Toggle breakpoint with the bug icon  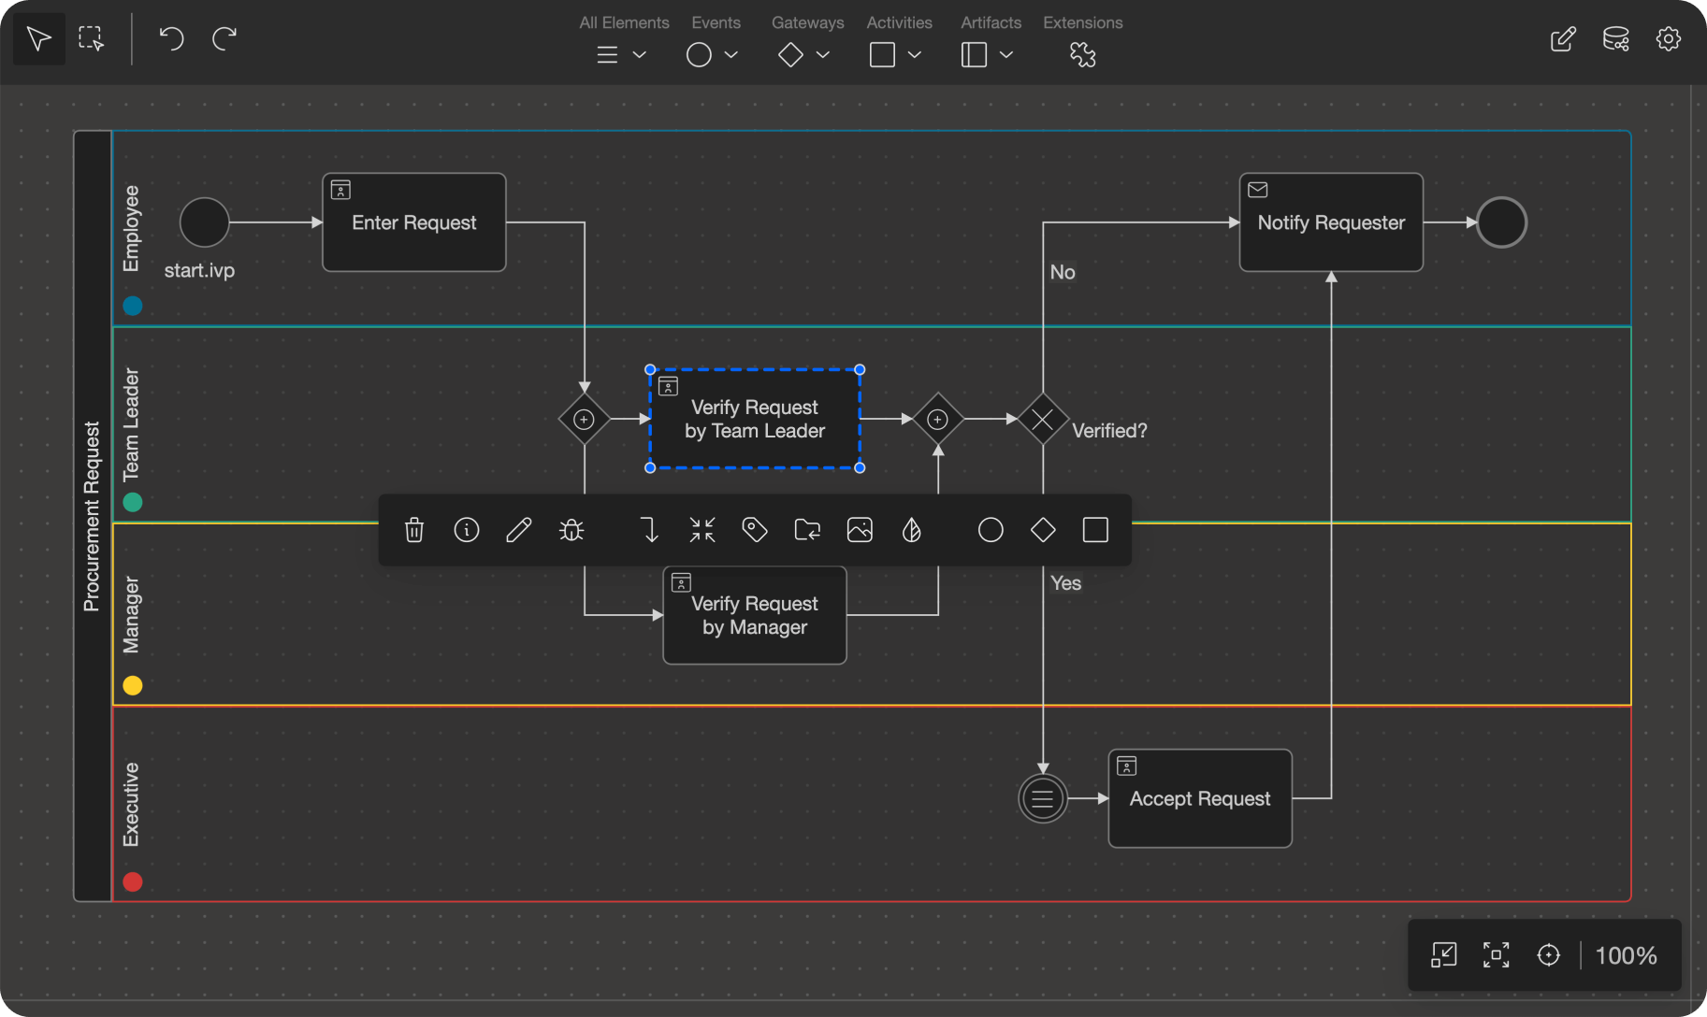pos(571,530)
